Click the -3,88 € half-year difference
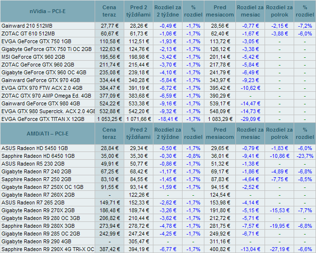The image size is (316, 253). 280,34
